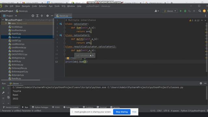Click the classes.py breadcrumb in navigation bar
Image resolution: width=208 pixels, height=117 pixels.
pos(22,11)
